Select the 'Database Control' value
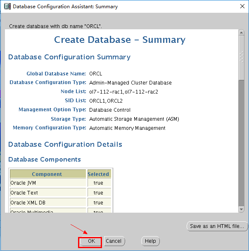The height and width of the screenshot is (251, 249). [110, 110]
